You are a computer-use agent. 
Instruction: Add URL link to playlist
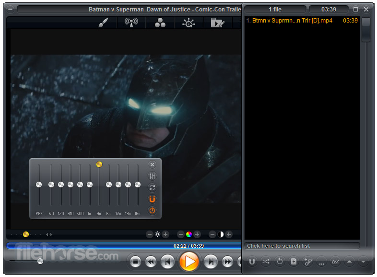coord(307,261)
